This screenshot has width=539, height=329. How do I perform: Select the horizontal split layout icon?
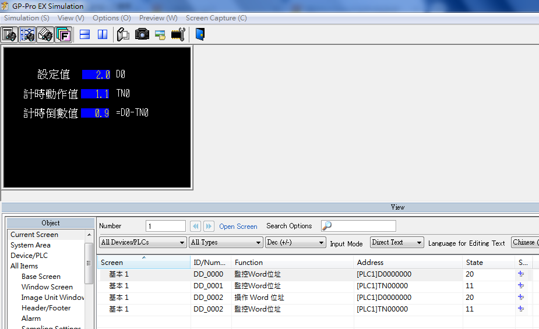tap(85, 34)
